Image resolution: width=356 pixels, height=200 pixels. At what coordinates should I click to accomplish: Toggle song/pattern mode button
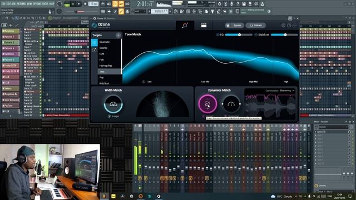point(67,4)
